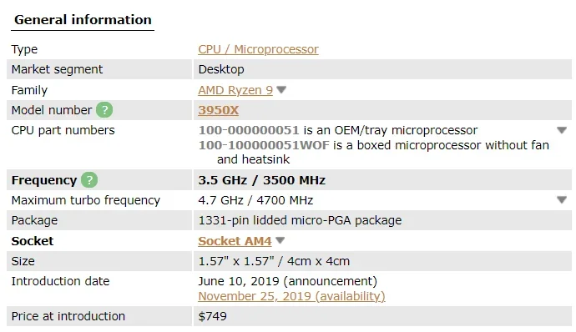Expand the CPU part numbers arrow
Viewport: 576px width, 332px height.
click(x=562, y=130)
